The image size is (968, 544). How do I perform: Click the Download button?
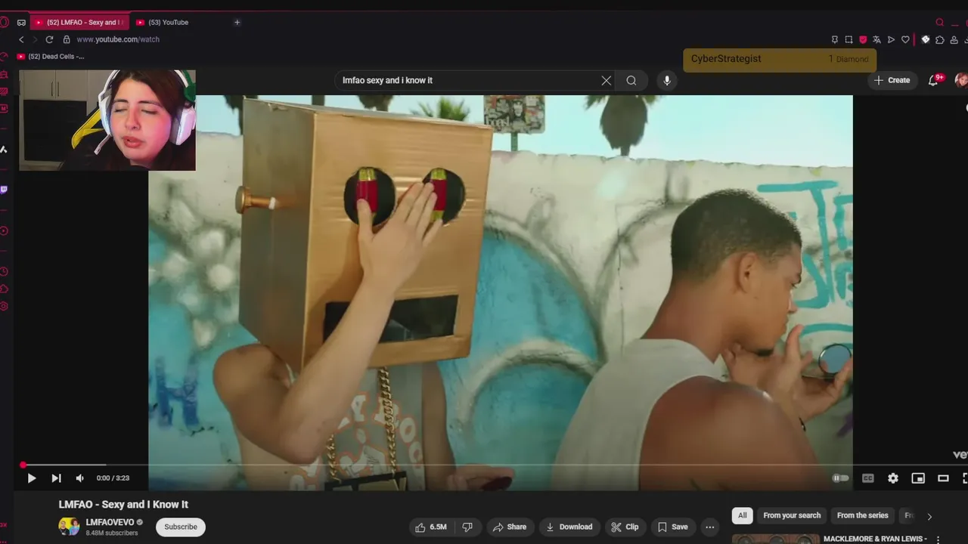pos(569,527)
